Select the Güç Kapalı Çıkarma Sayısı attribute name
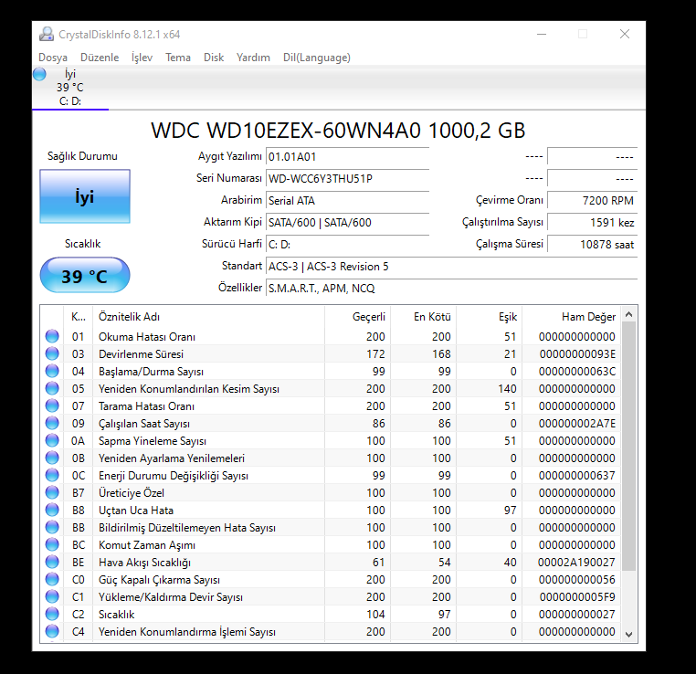 pos(159,580)
